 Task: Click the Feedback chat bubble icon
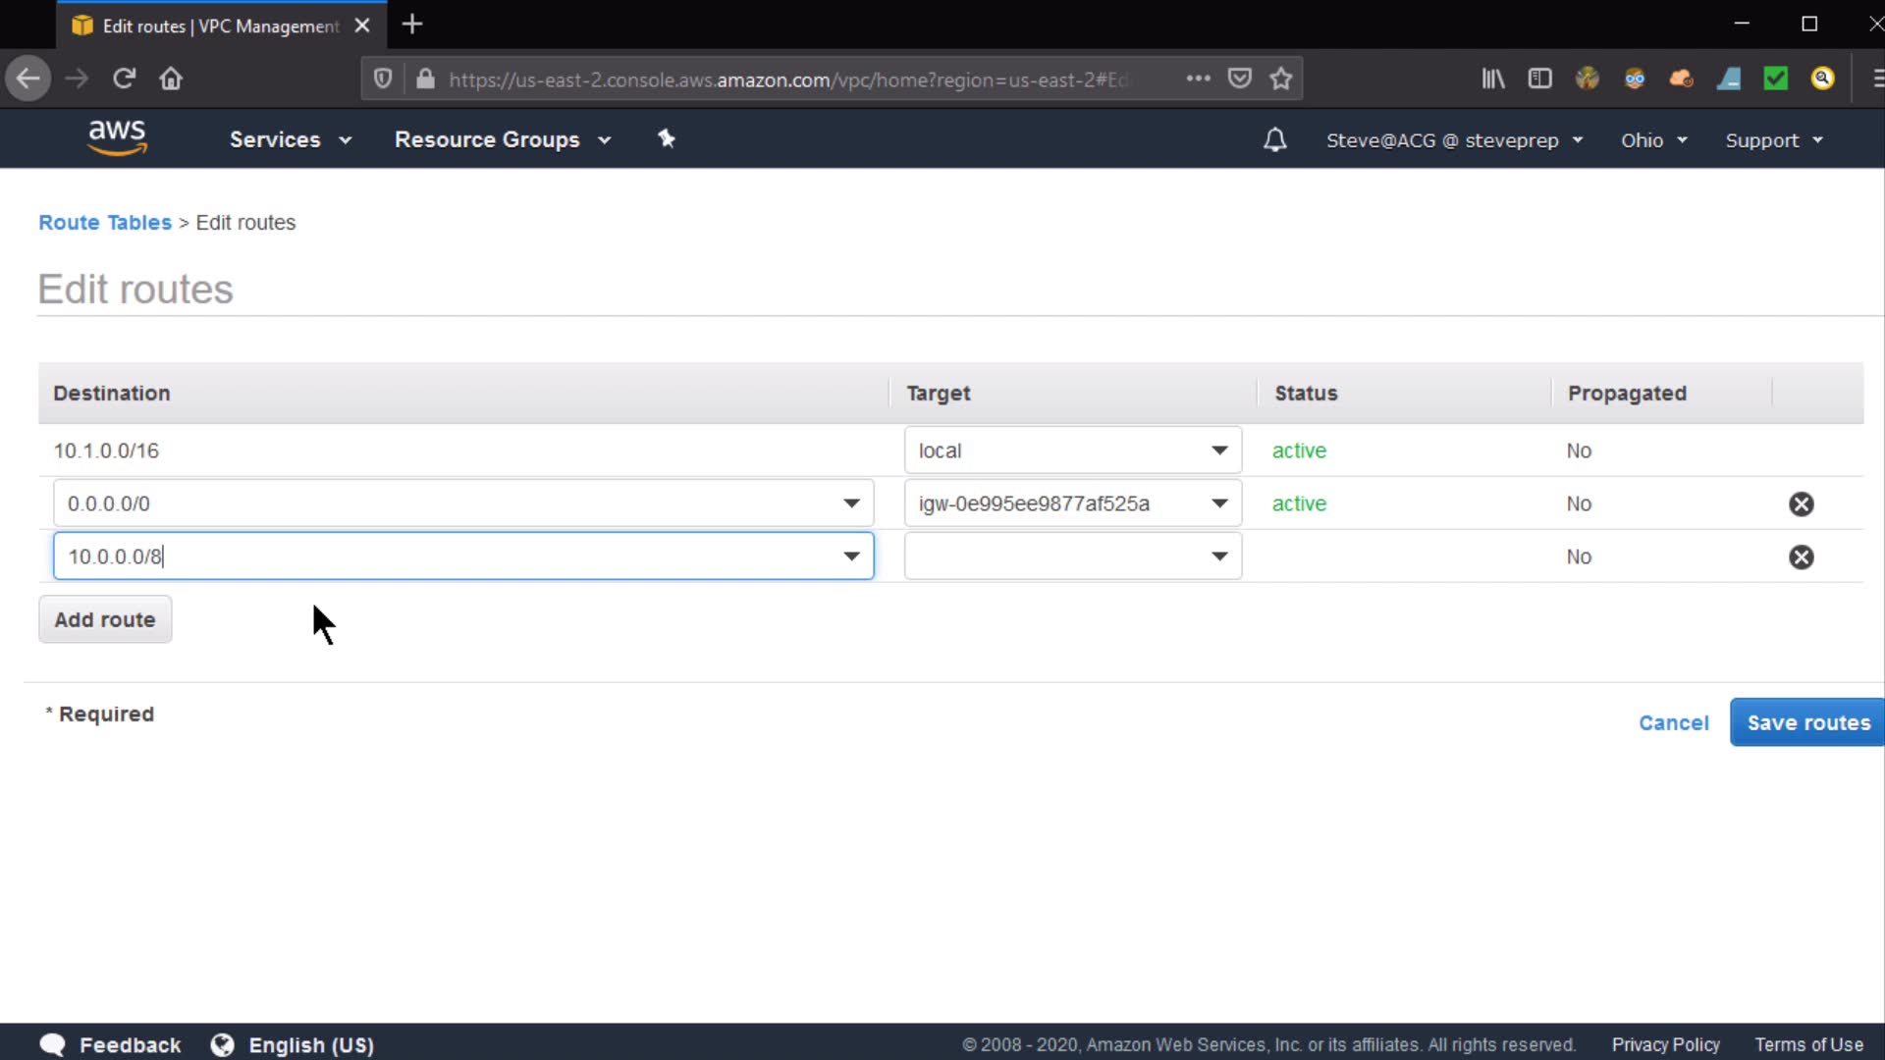[53, 1044]
